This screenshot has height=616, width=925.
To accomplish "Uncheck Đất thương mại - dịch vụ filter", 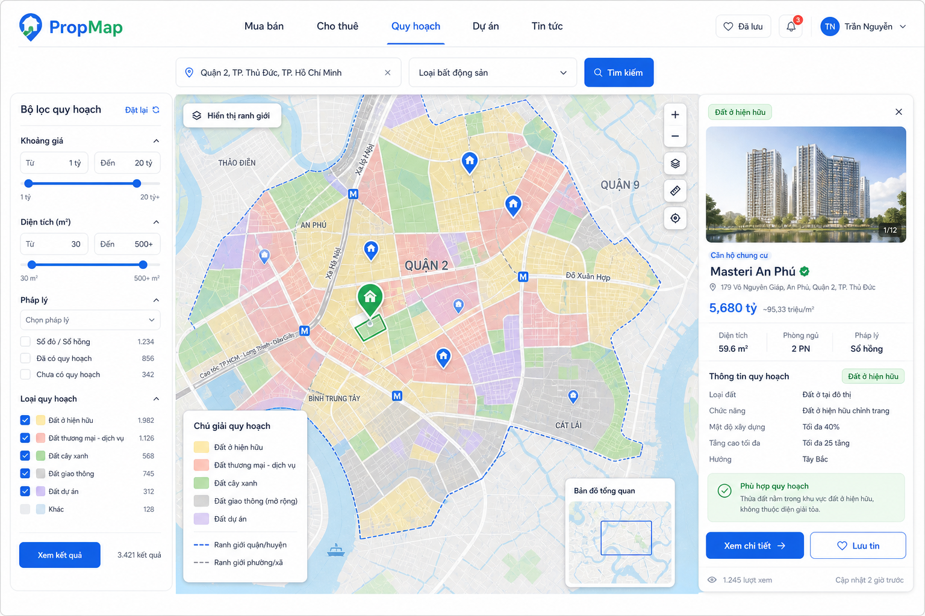I will point(25,438).
